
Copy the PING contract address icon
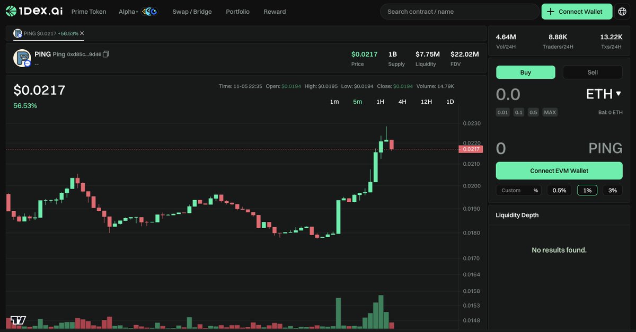[106, 54]
